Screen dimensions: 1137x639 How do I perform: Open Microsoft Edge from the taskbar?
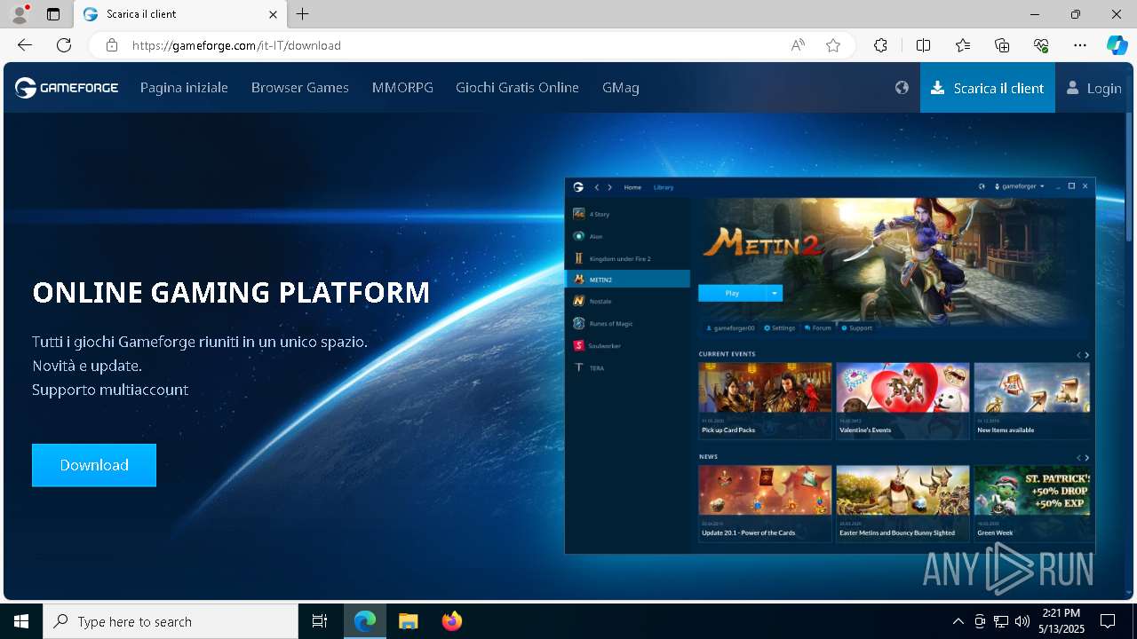coord(365,621)
